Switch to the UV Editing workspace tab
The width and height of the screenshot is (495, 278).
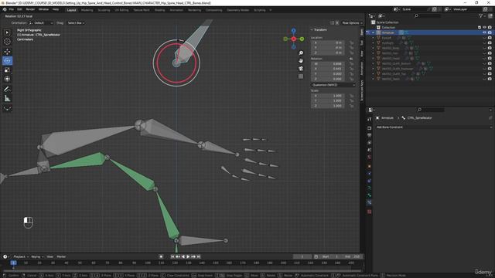coord(121,10)
